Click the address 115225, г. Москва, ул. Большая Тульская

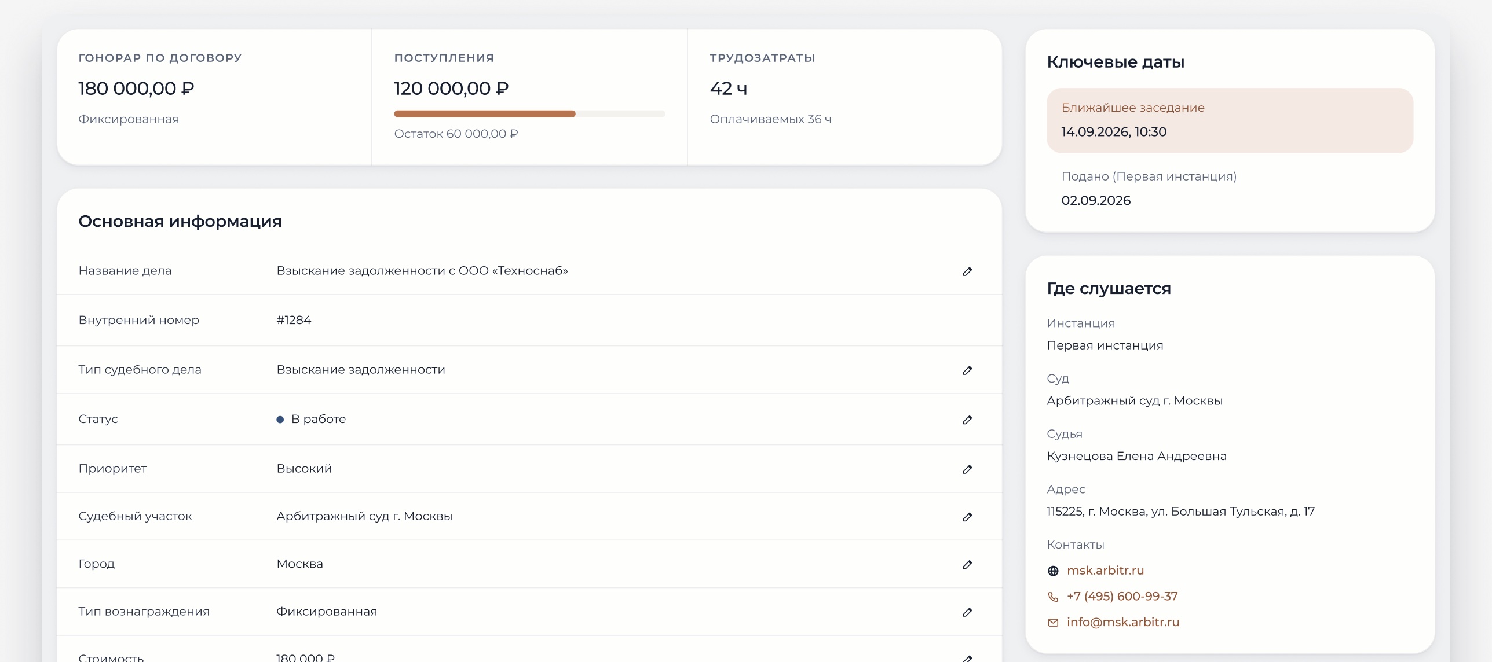1180,512
